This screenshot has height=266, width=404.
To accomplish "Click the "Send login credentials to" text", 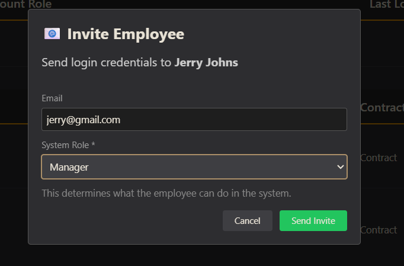I will [107, 62].
